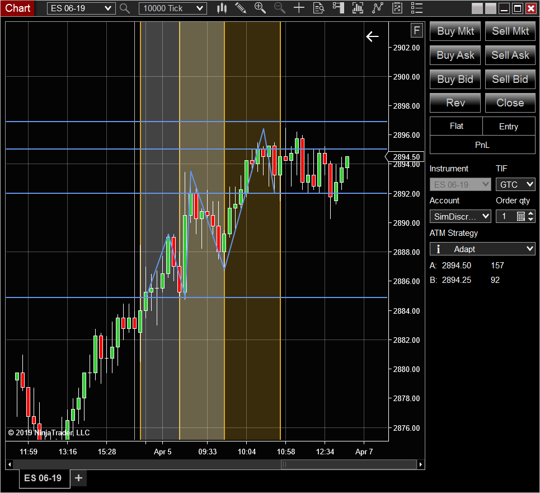Click the F button on chart
The width and height of the screenshot is (540, 493).
[x=417, y=31]
